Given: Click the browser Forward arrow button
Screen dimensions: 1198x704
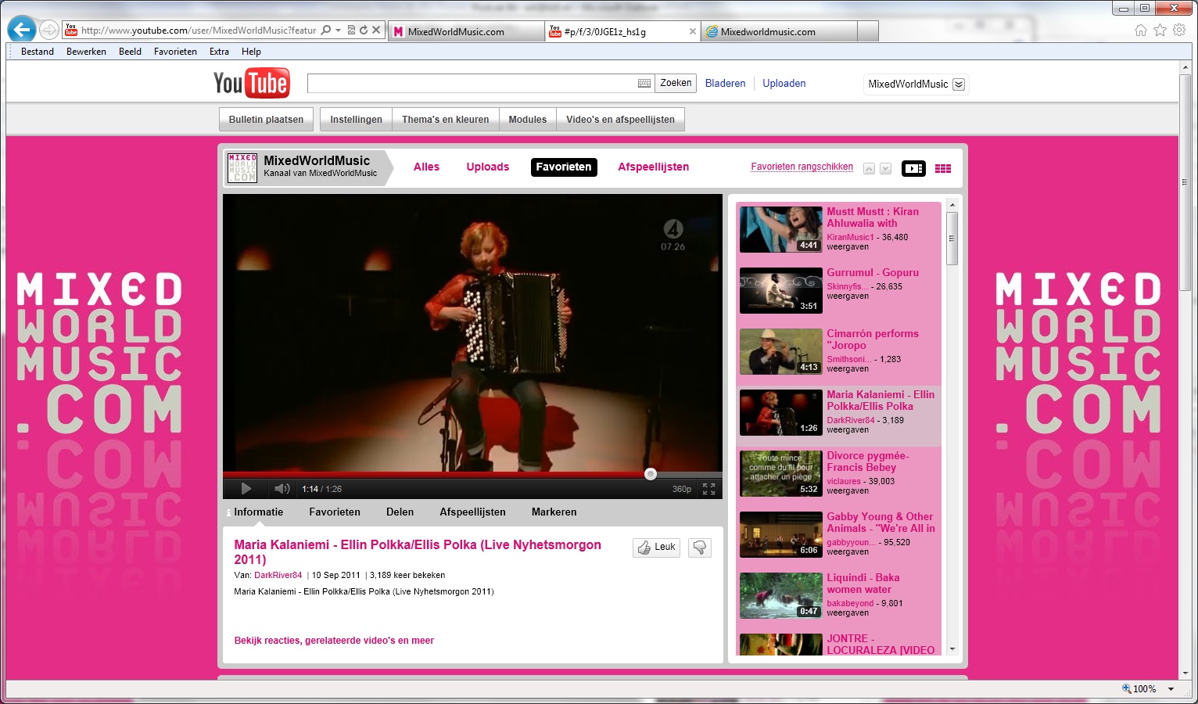Looking at the screenshot, I should tap(49, 31).
